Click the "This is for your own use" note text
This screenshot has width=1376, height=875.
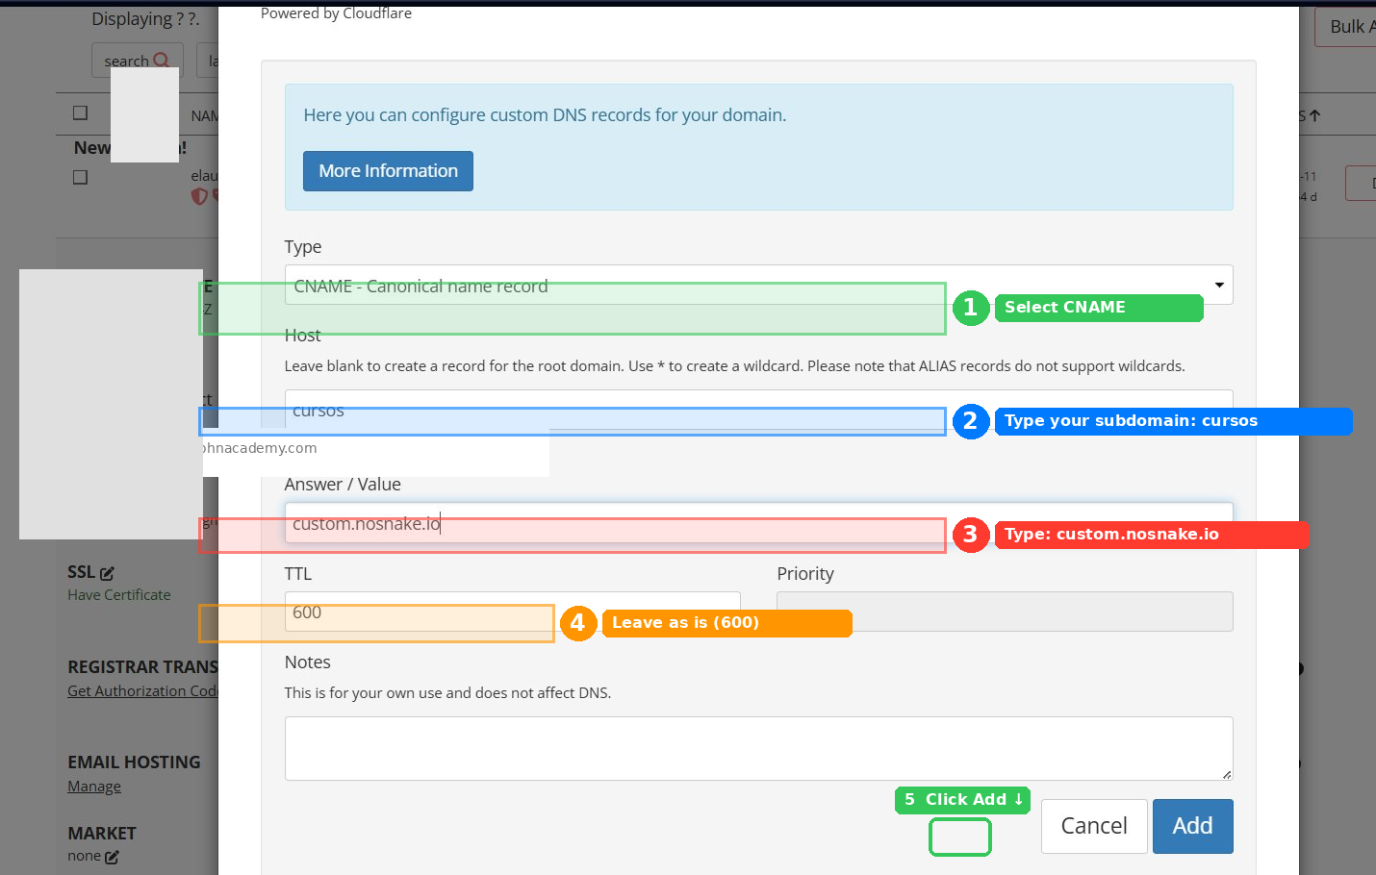pyautogui.click(x=447, y=693)
